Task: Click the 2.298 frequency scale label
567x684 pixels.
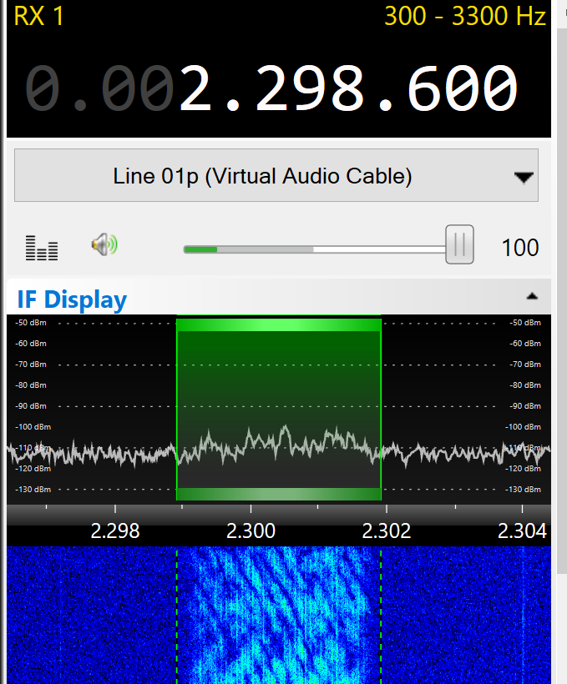Action: click(x=115, y=531)
